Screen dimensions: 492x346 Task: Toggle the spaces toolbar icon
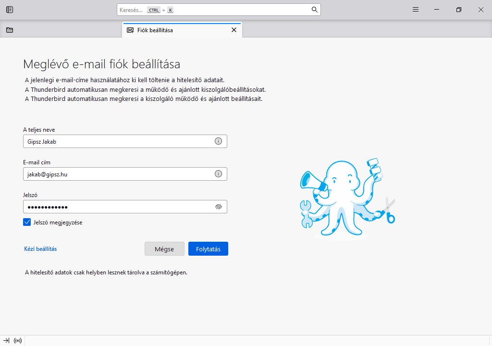pyautogui.click(x=10, y=10)
